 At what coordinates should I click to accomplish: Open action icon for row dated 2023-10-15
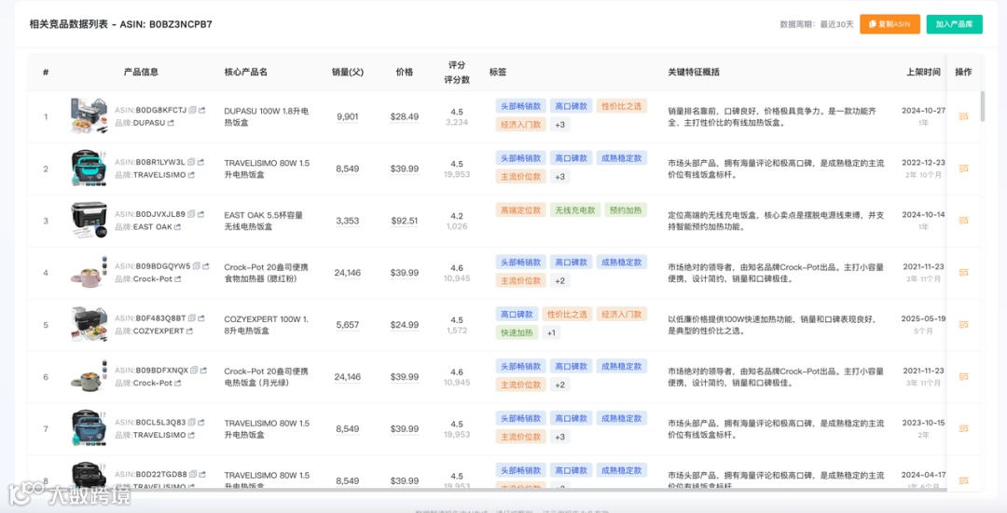coord(963,429)
